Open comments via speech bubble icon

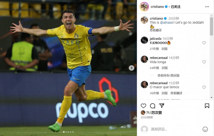[152, 106]
